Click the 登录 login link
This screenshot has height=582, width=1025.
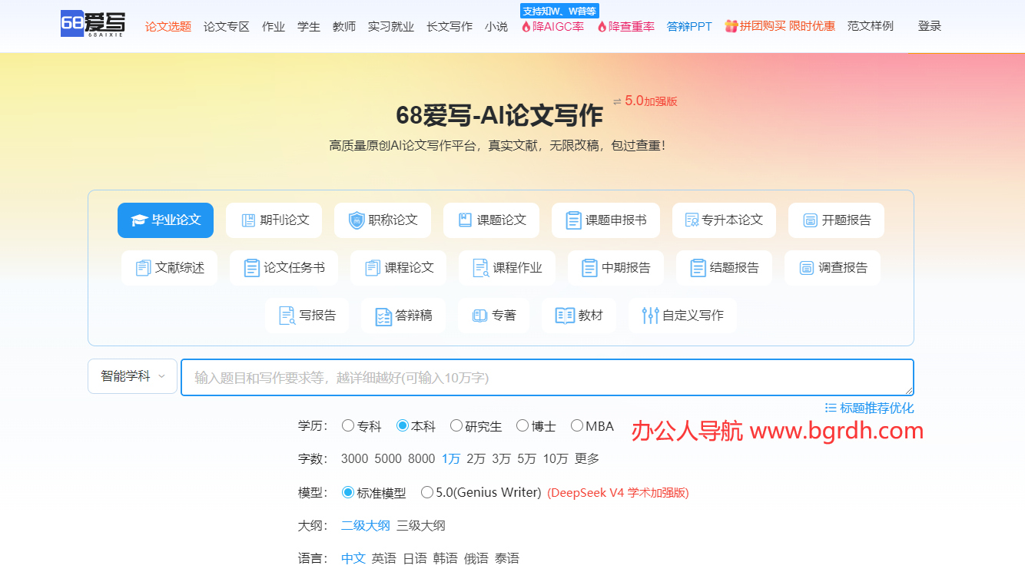coord(930,26)
